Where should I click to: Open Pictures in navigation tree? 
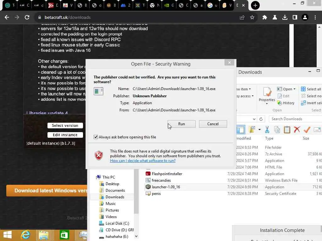tap(112, 210)
